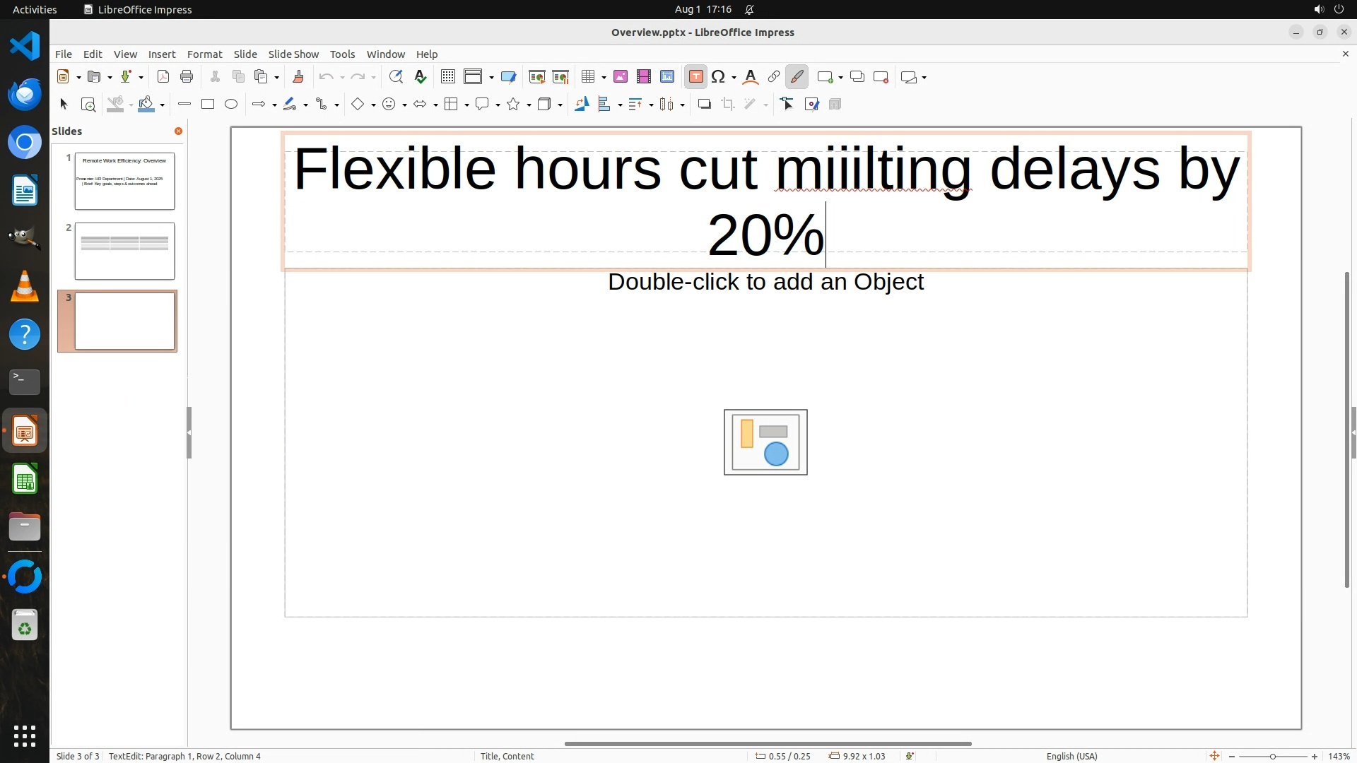Select the Ellipse drawing tool
Viewport: 1357px width, 763px height.
(231, 105)
